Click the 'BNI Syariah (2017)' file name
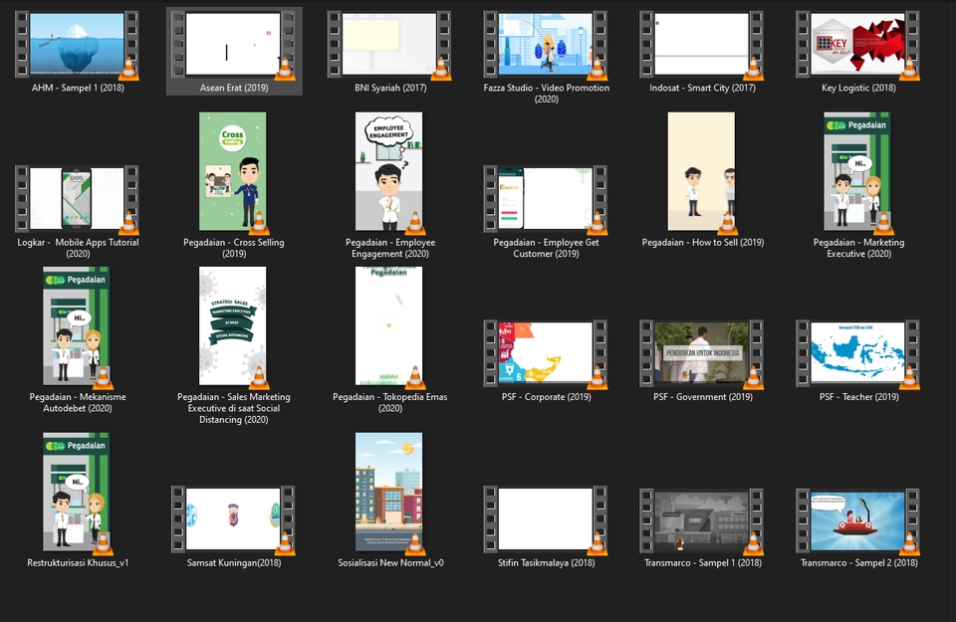Image resolution: width=956 pixels, height=622 pixels. click(x=390, y=88)
